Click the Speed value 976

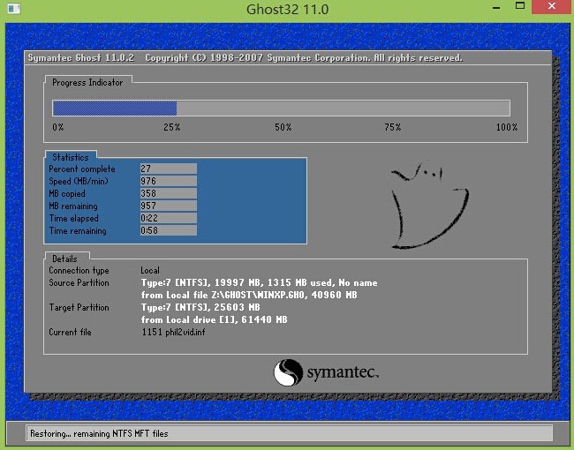click(169, 181)
